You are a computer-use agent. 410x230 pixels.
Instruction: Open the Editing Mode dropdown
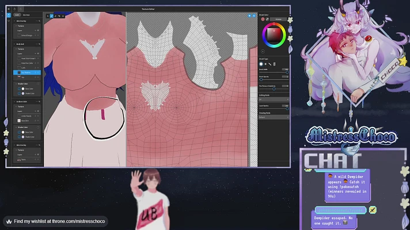pos(274,99)
